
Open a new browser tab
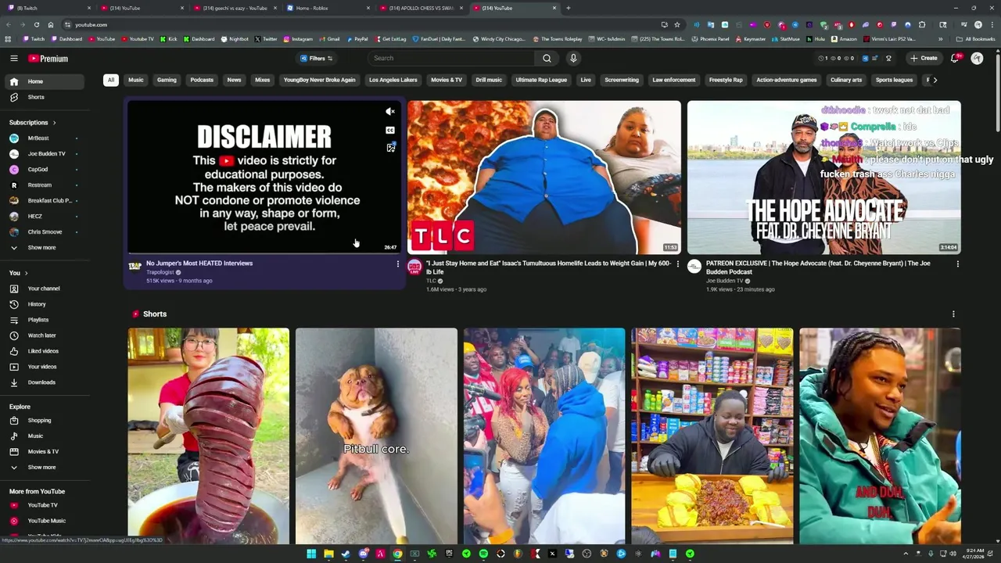click(569, 8)
